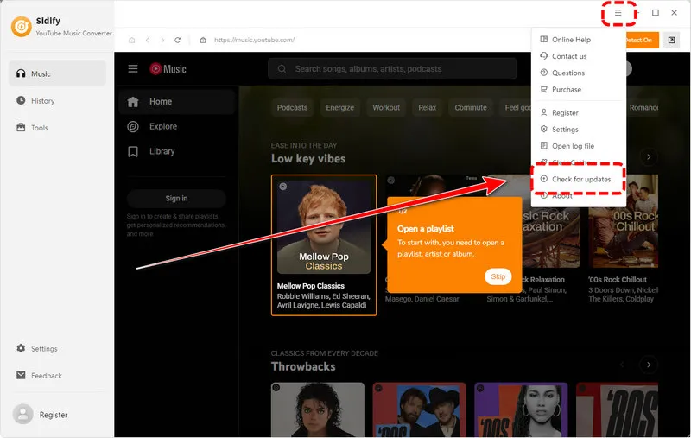Click the Sign in button

click(x=176, y=199)
